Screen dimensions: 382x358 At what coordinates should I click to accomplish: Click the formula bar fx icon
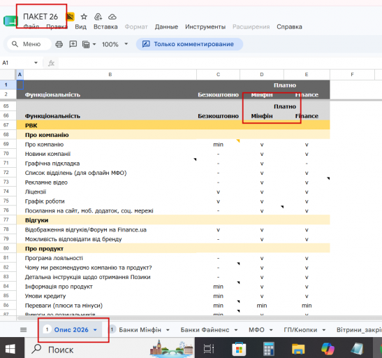pos(51,63)
